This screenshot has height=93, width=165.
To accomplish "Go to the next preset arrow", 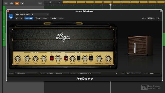I will pyautogui.click(x=21, y=18).
